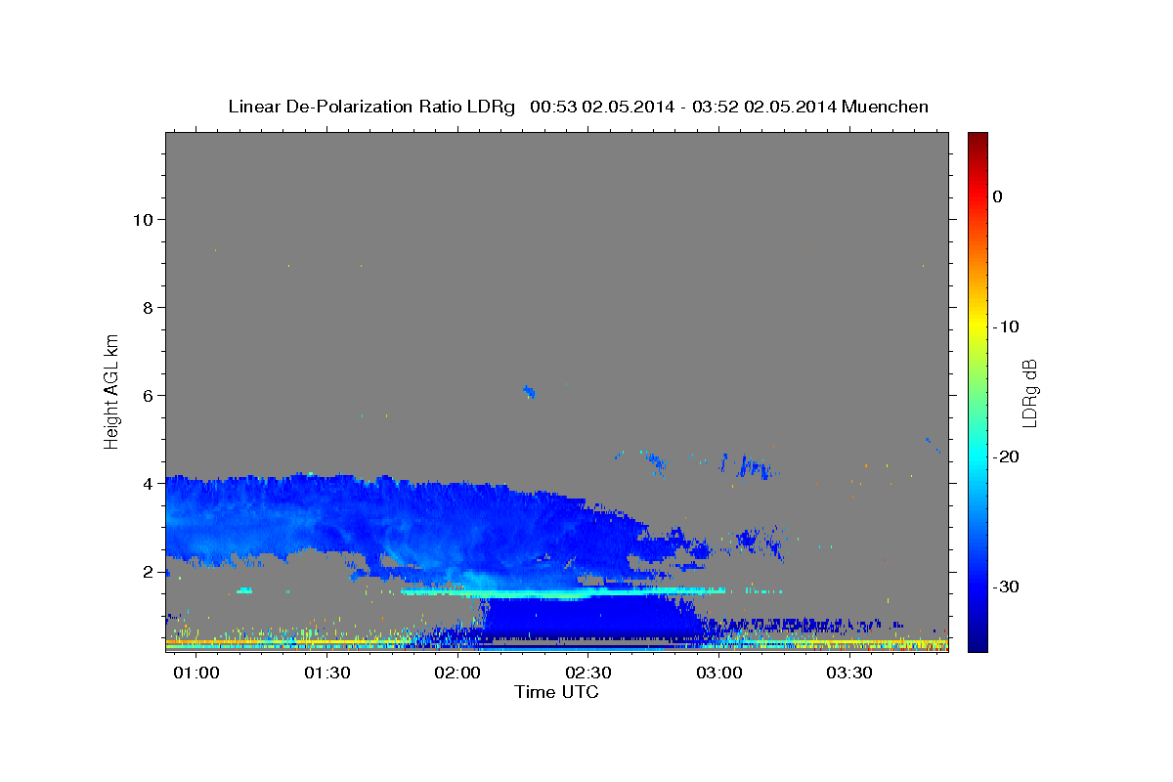Viewport: 1173px width, 782px height.
Task: Click the 02:00 time tick label
Action: click(x=457, y=673)
